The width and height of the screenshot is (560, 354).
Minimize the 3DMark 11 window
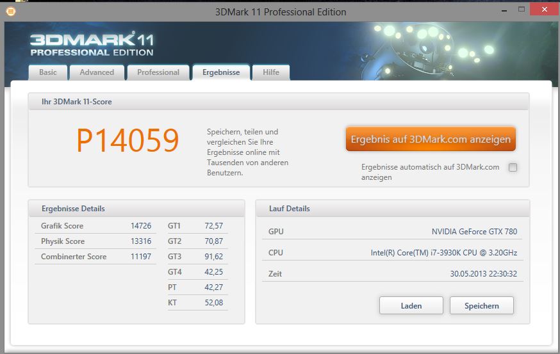click(x=504, y=11)
